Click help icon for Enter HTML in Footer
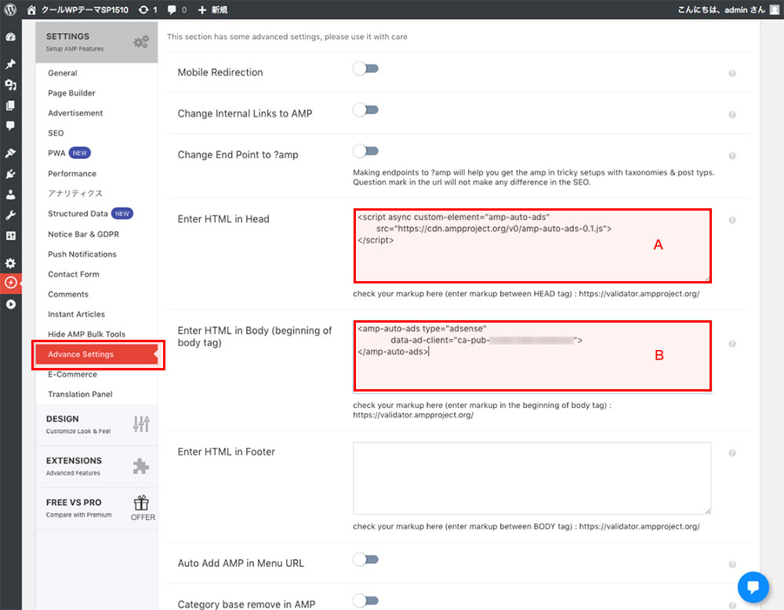 tap(732, 453)
